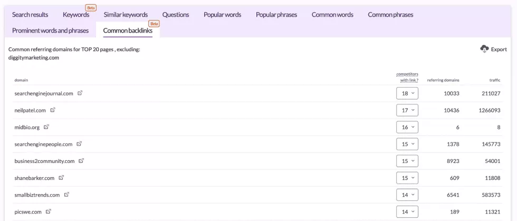The height and width of the screenshot is (221, 517).
Task: Open picswe.com external link icon
Action: point(49,212)
